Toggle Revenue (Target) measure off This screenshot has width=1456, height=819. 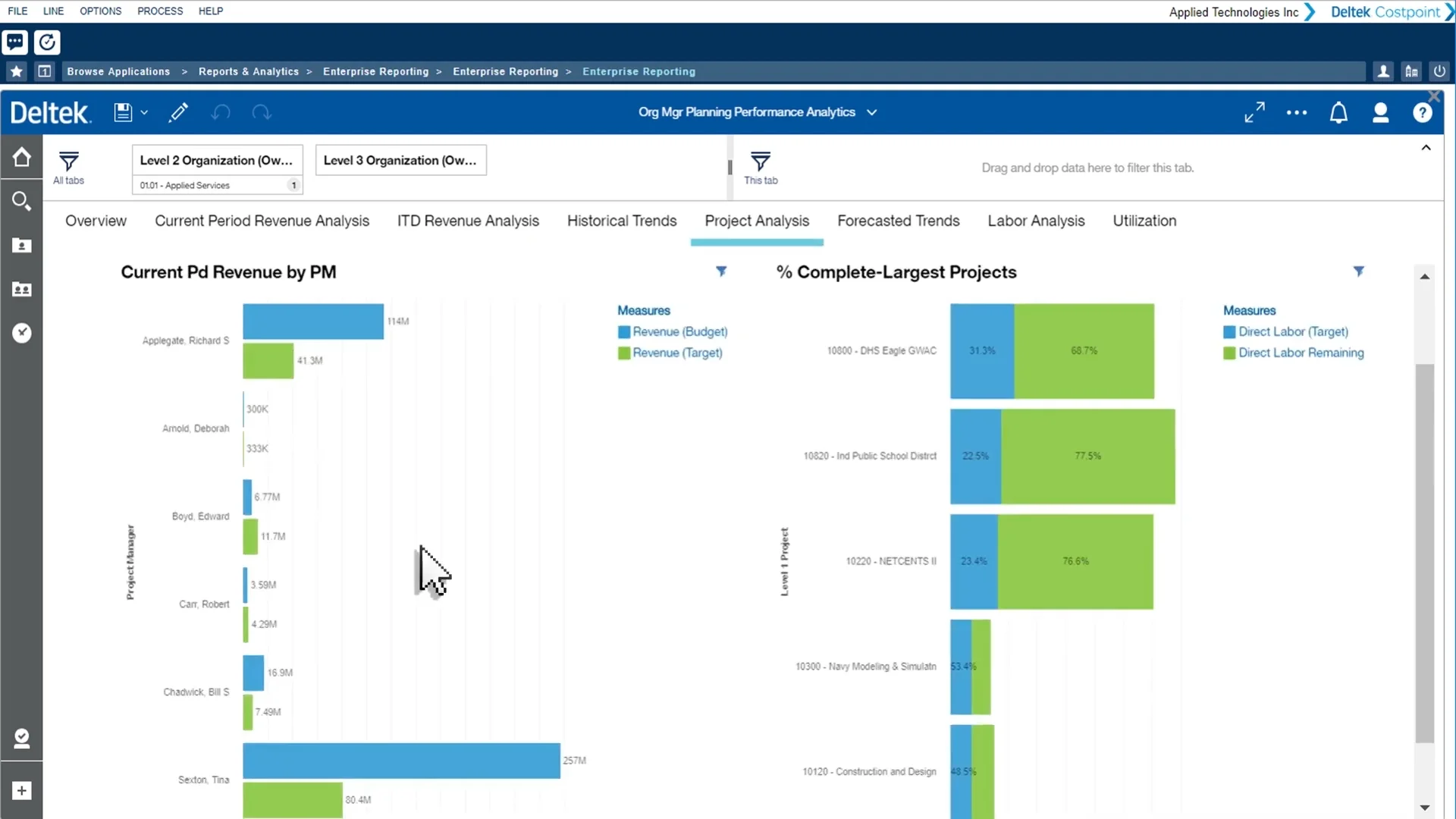[x=677, y=352]
